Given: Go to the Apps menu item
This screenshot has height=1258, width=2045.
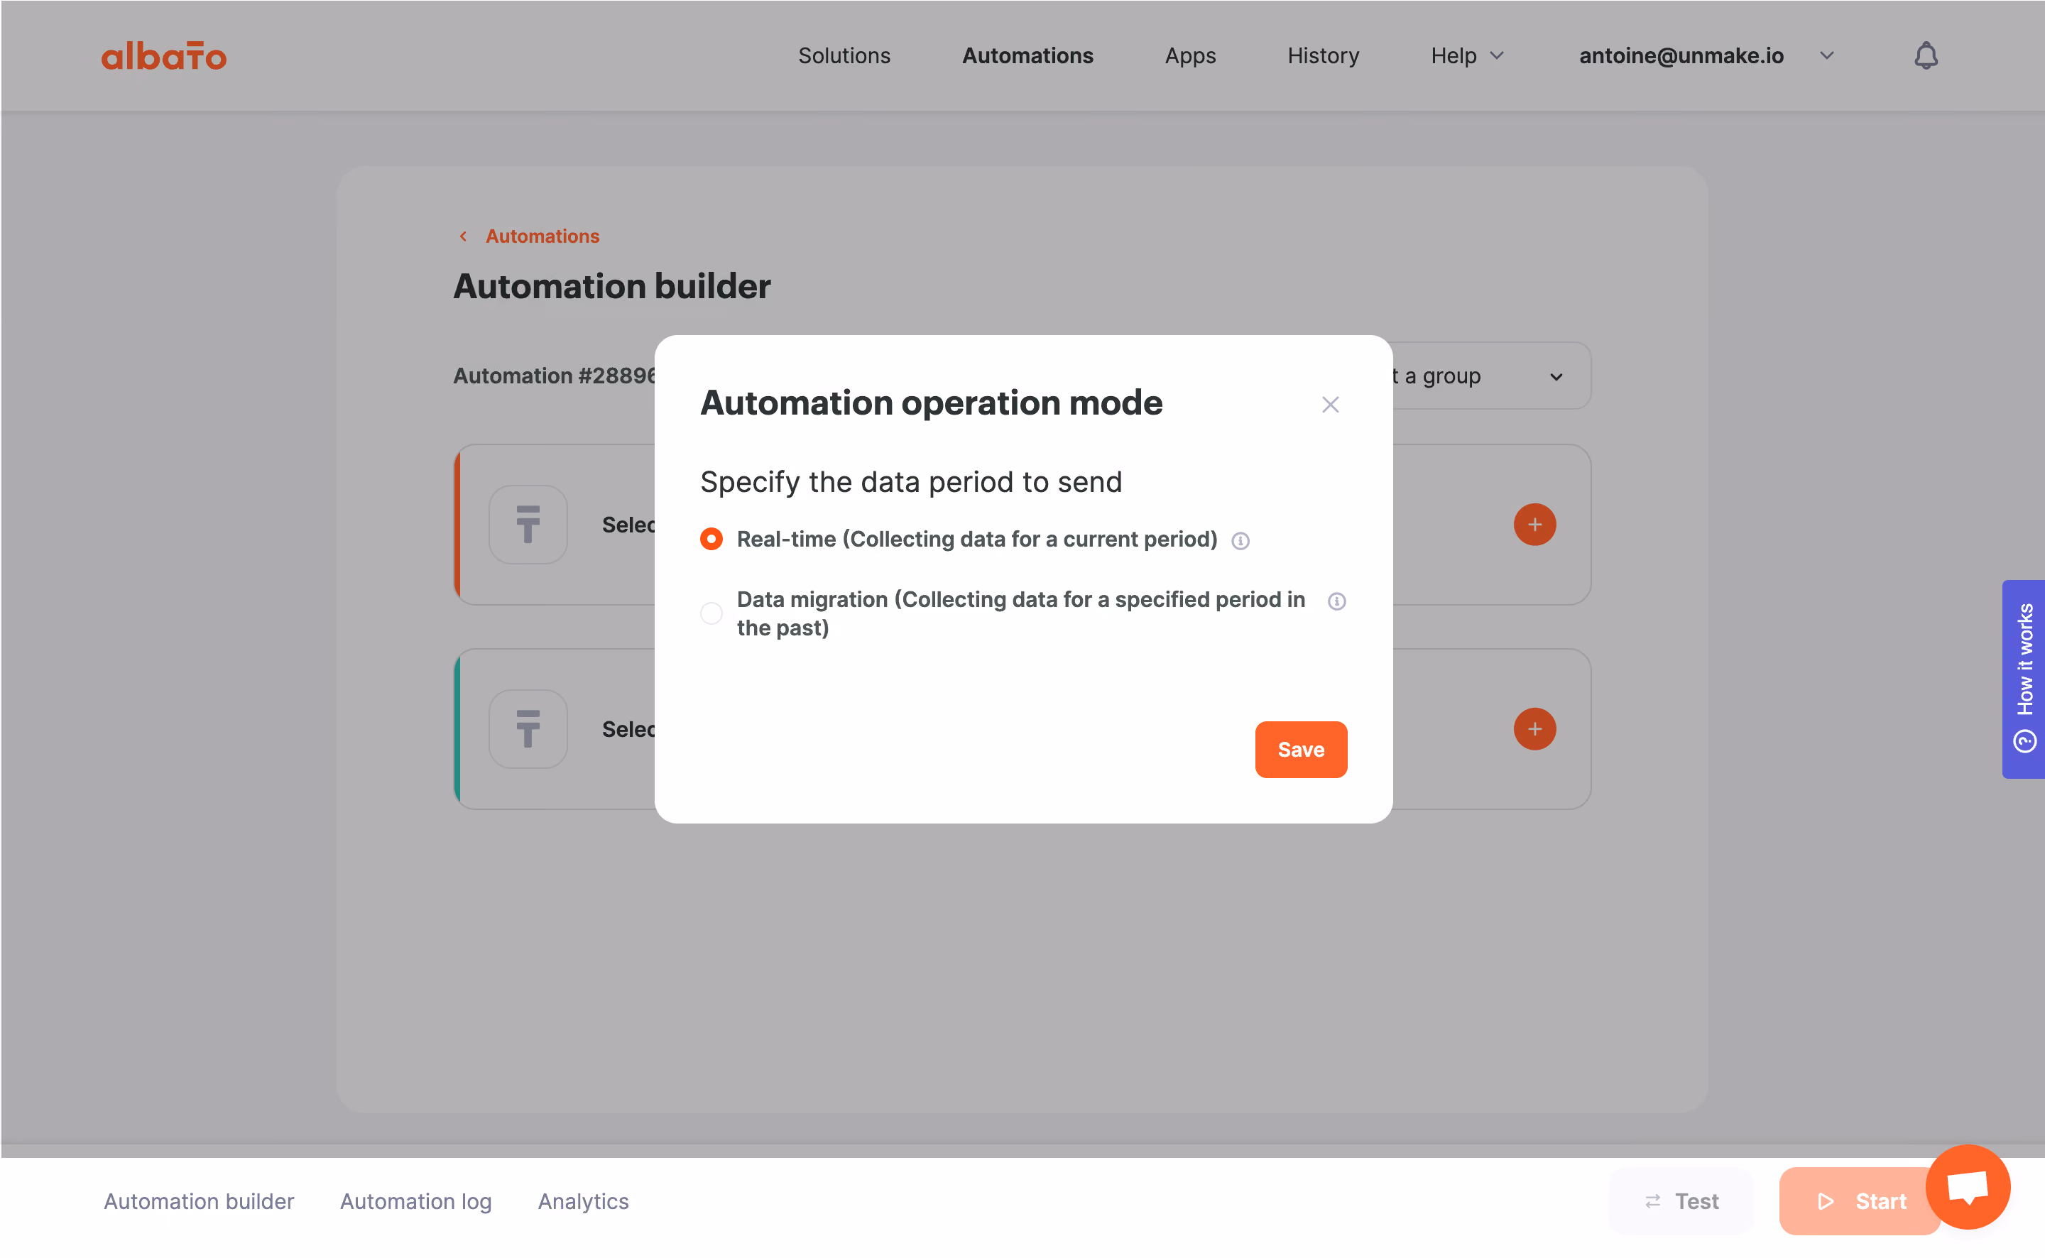Looking at the screenshot, I should click(1190, 56).
